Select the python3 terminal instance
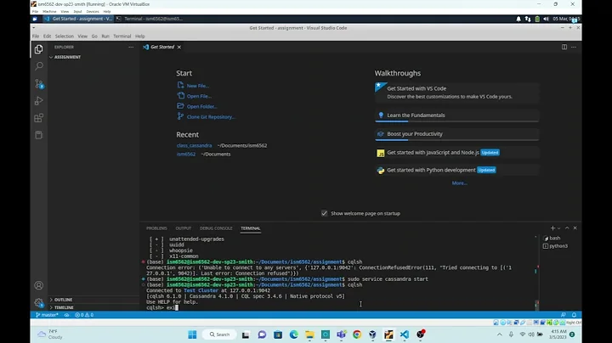 [558, 246]
